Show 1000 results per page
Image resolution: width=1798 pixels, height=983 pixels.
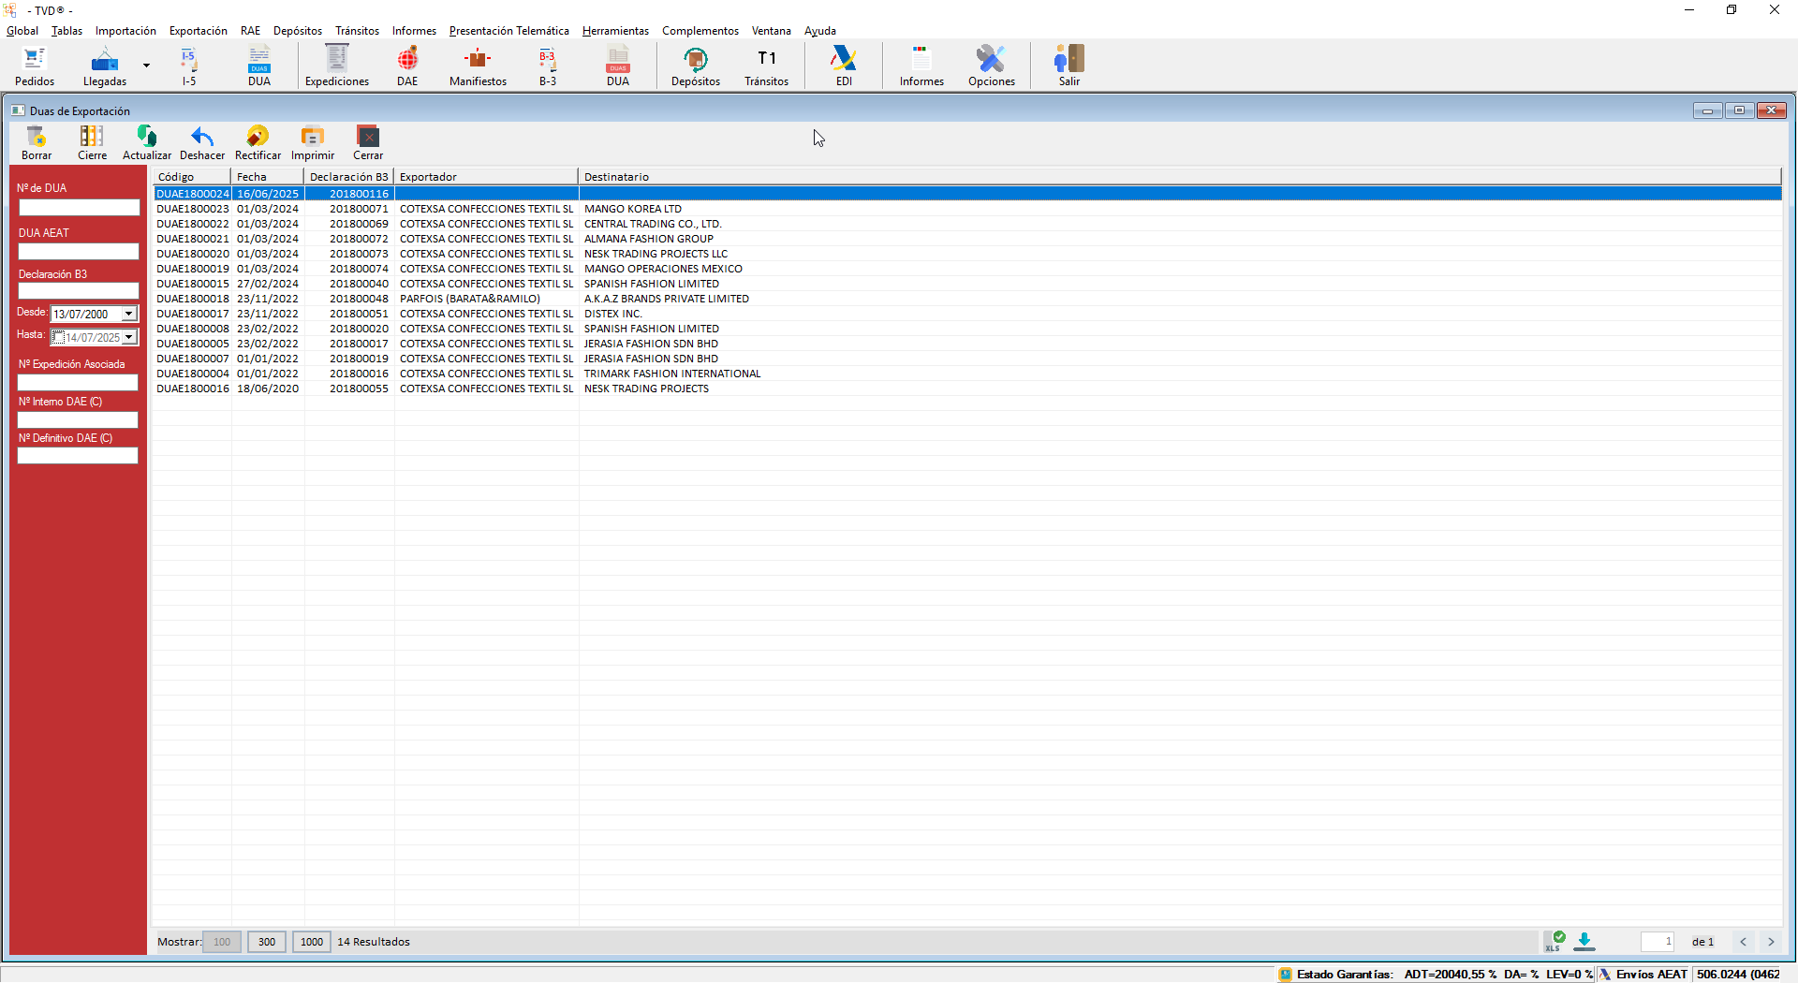[312, 942]
